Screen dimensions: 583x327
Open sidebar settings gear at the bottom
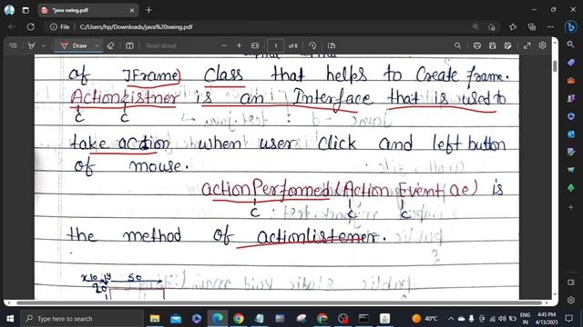tap(571, 300)
